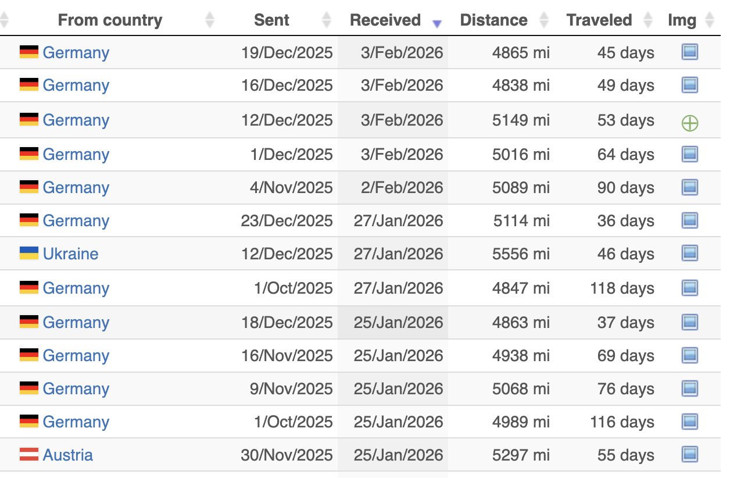Image resolution: width=730 pixels, height=478 pixels.
Task: Open the Austria country link
Action: (x=67, y=455)
